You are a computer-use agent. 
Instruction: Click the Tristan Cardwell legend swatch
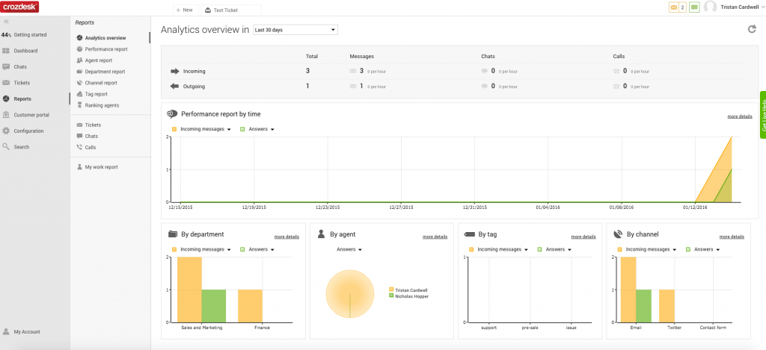point(391,290)
